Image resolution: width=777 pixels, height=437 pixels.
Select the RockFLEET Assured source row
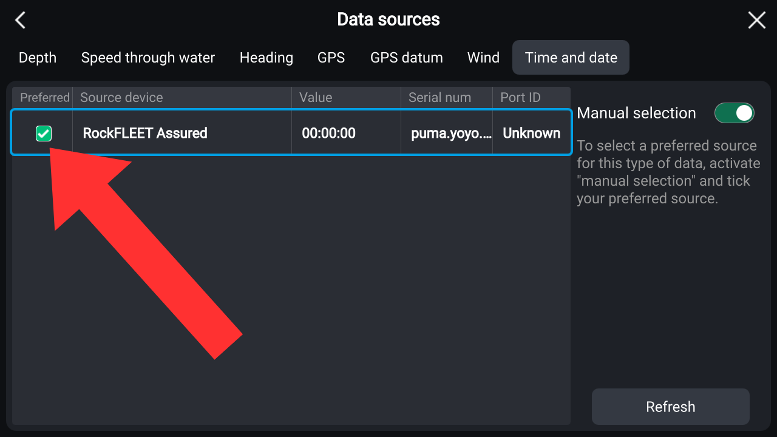pyautogui.click(x=182, y=133)
